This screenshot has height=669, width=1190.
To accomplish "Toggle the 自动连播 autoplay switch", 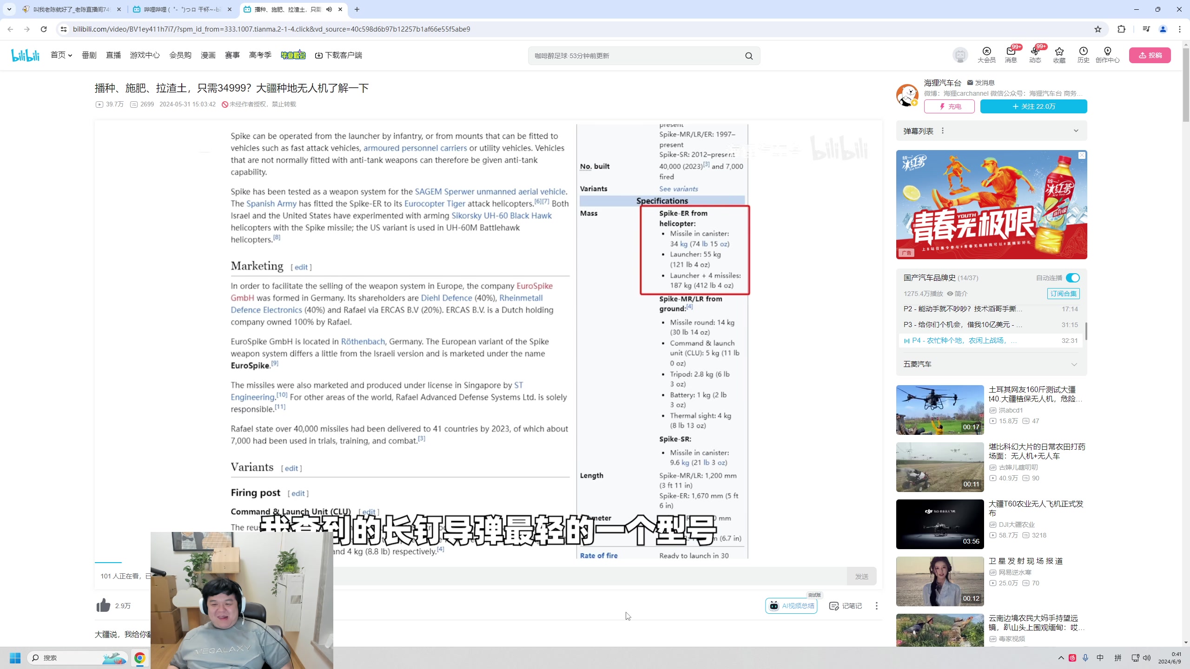I will point(1072,278).
